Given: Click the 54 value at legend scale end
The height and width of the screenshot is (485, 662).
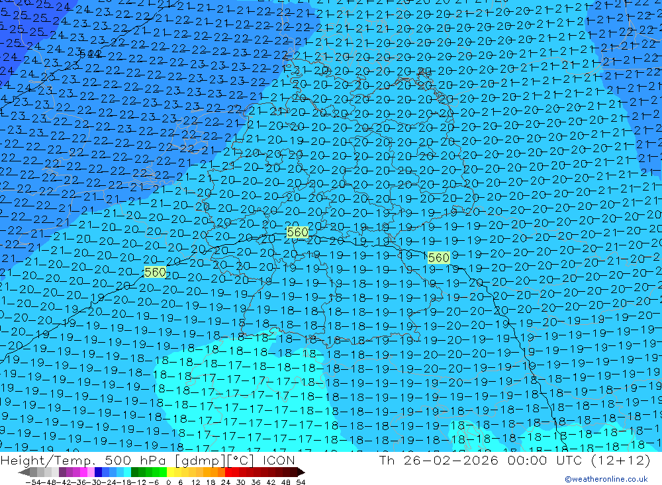Looking at the screenshot, I should [301, 482].
